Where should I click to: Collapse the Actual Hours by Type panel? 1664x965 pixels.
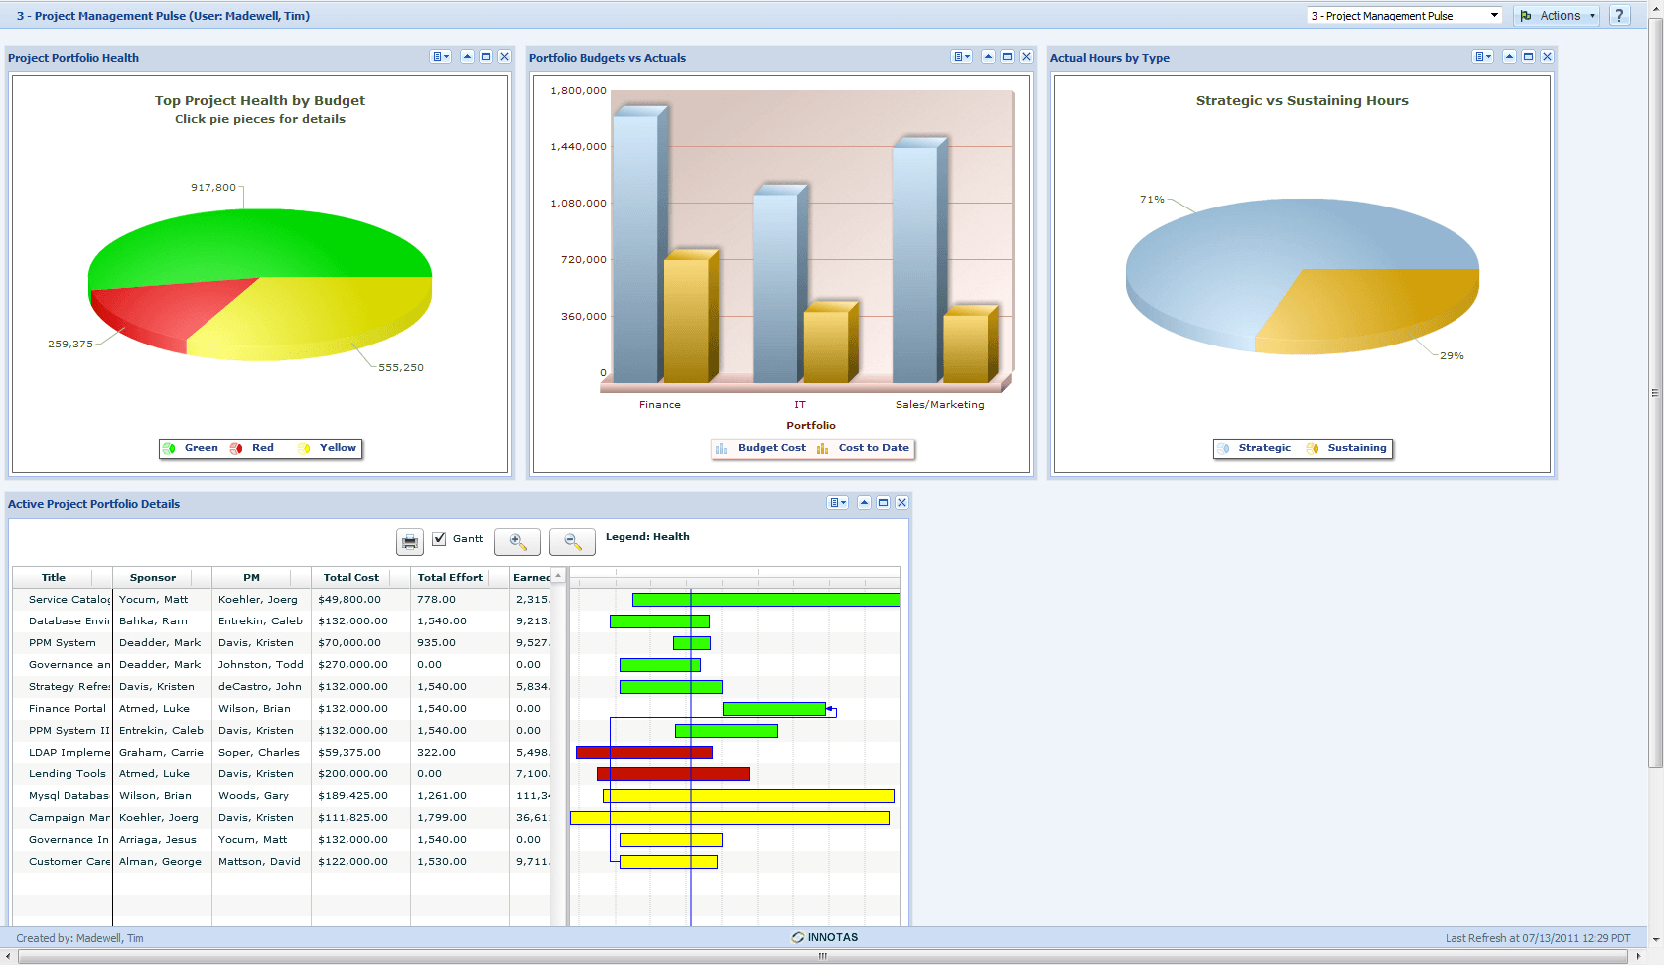coord(1509,57)
